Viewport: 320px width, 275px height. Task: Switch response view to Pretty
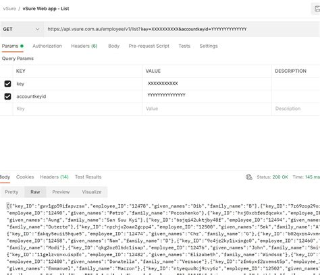(x=11, y=192)
